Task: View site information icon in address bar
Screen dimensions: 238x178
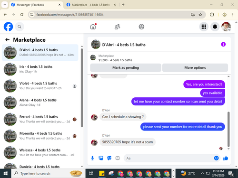Action: [32, 15]
